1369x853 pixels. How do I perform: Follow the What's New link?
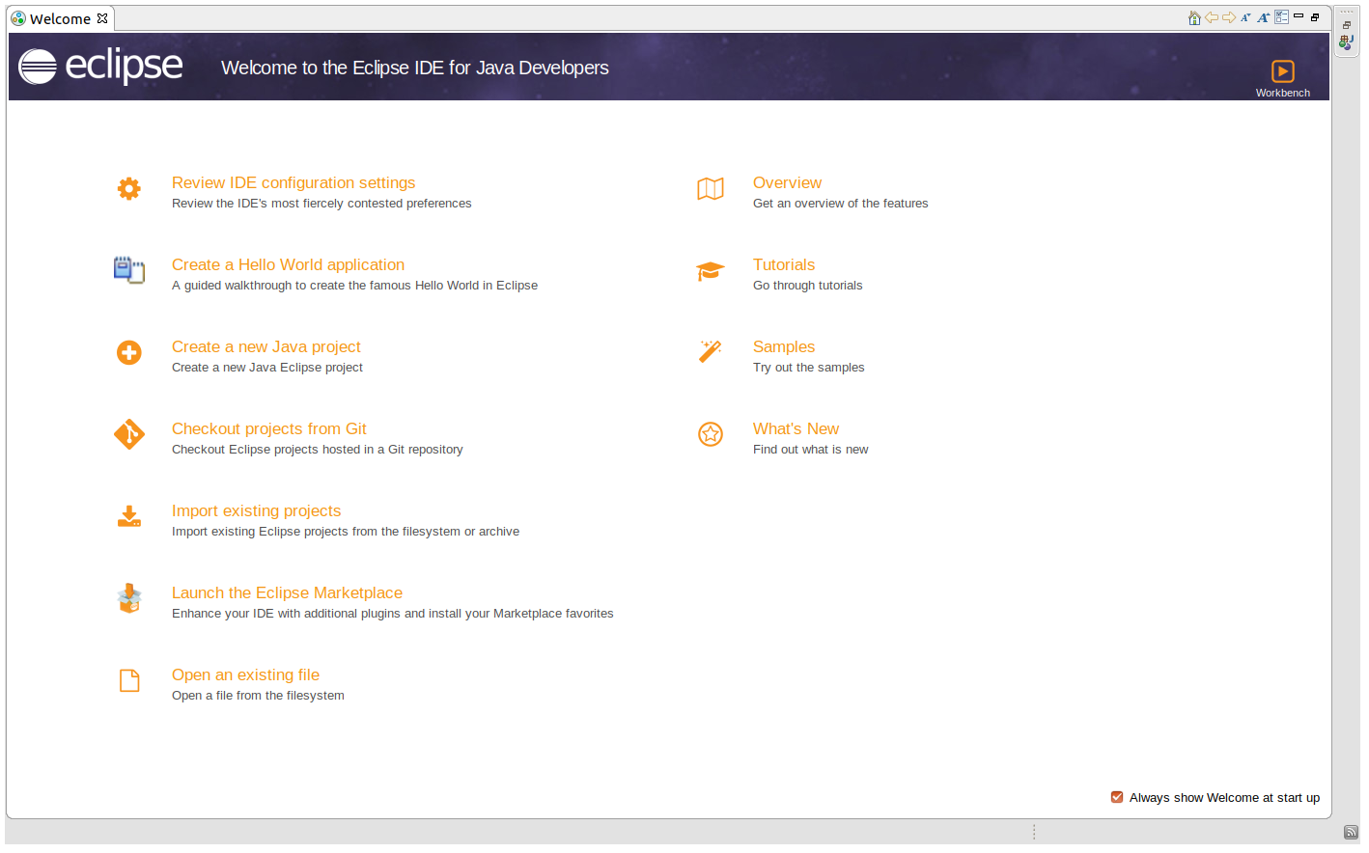click(796, 429)
